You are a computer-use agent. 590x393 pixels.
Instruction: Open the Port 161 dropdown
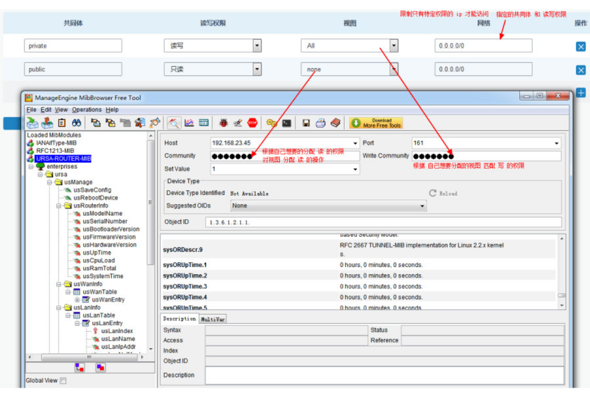(x=557, y=143)
